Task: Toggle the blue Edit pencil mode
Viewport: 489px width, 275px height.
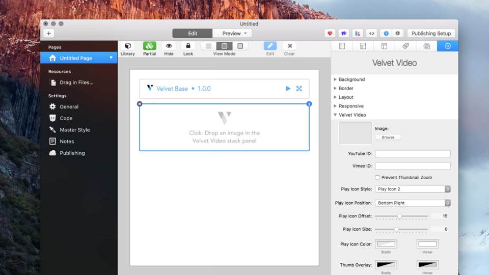Action: pyautogui.click(x=270, y=46)
